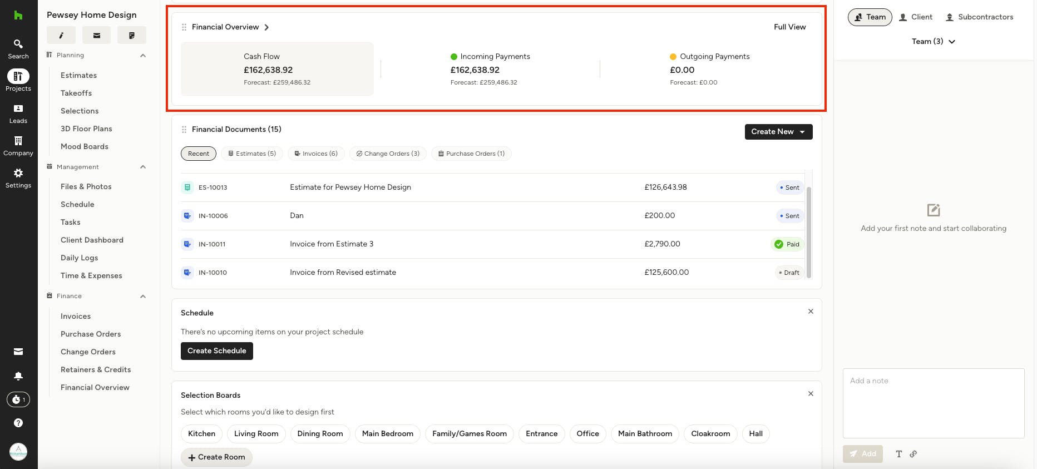Screen dimensions: 1037x469
Task: Open the notifications bell
Action: (x=18, y=376)
